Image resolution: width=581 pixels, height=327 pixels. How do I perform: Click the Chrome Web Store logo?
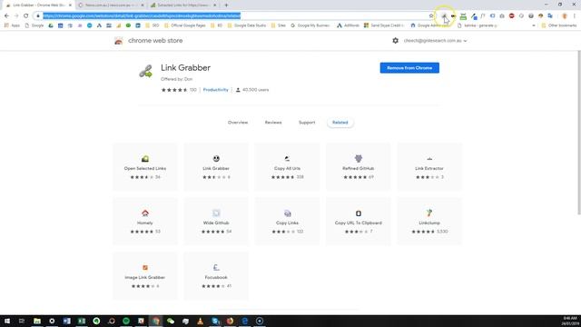[x=119, y=41]
